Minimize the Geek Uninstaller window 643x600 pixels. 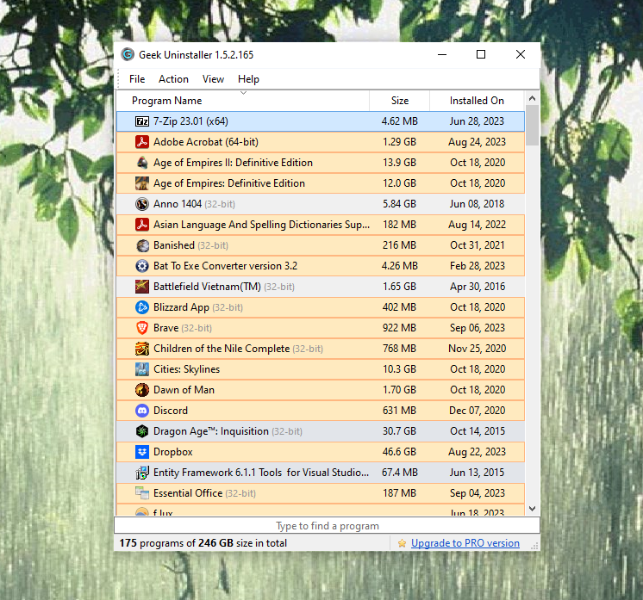click(442, 54)
